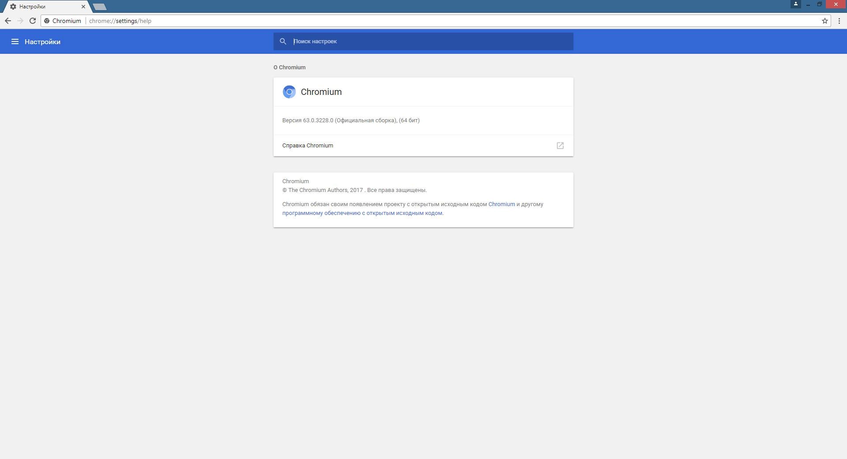Click the forward navigation arrow
The height and width of the screenshot is (459, 847).
pos(20,21)
